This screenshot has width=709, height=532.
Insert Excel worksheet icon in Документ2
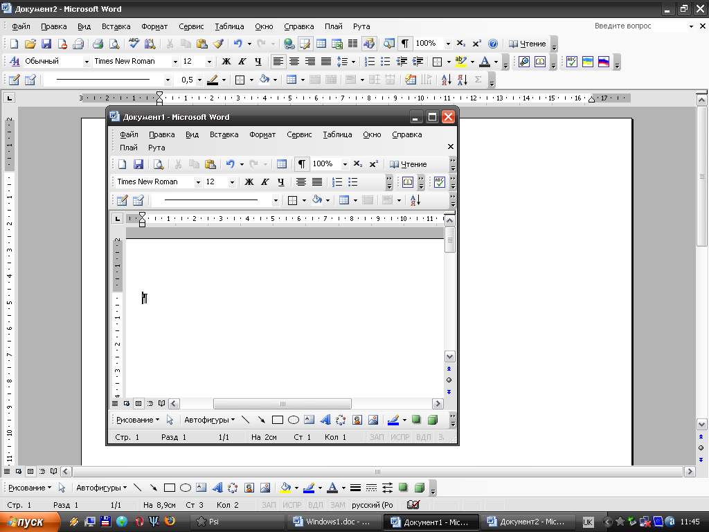coord(337,44)
